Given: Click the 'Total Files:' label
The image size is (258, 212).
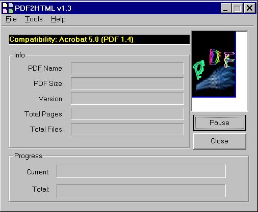Looking at the screenshot, I should pyautogui.click(x=47, y=129).
